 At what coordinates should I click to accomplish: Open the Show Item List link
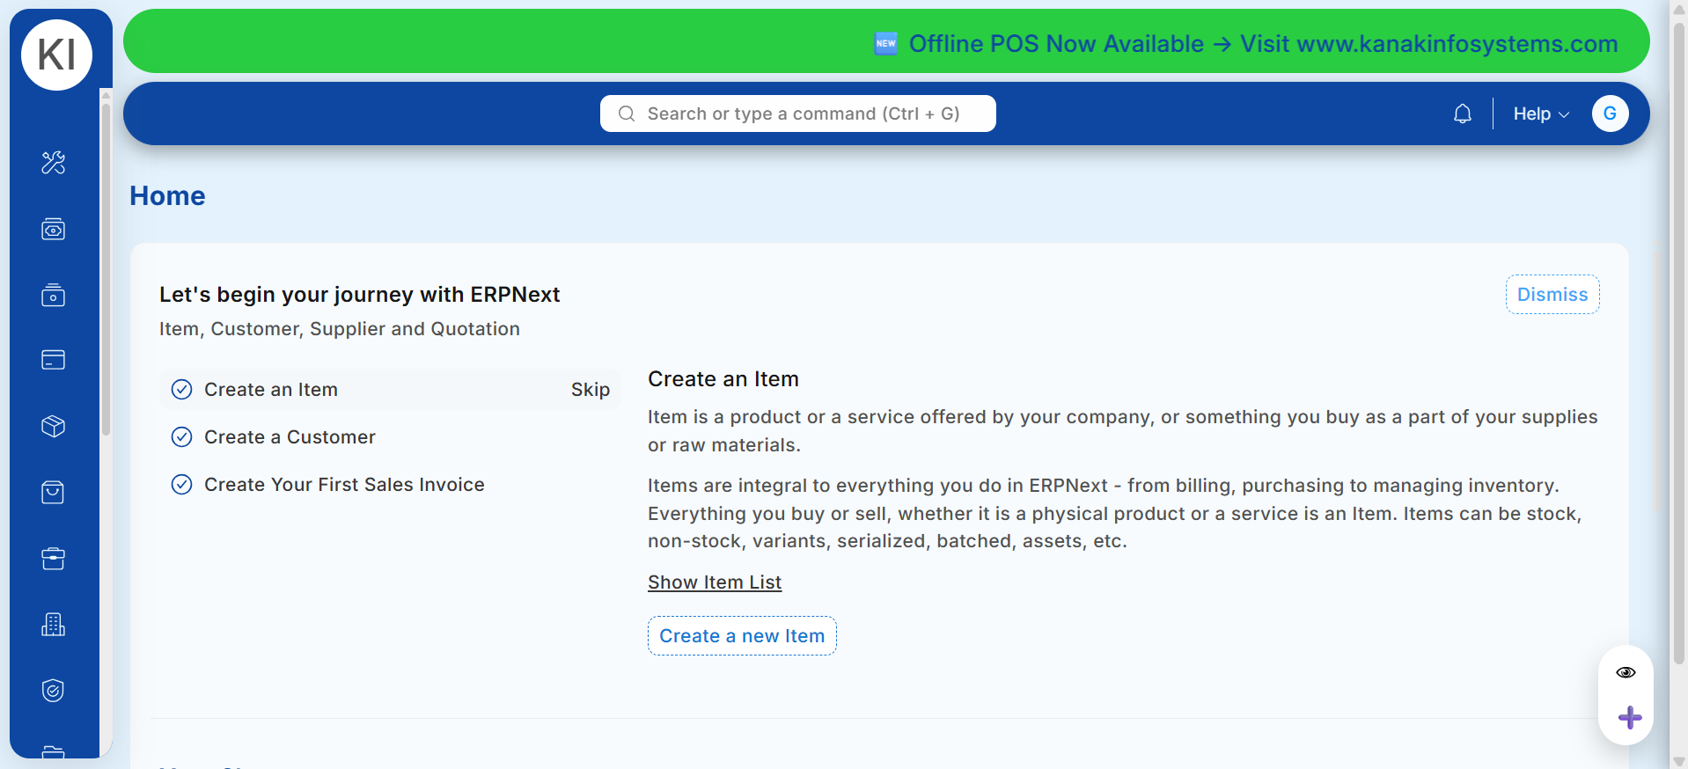[x=715, y=582]
